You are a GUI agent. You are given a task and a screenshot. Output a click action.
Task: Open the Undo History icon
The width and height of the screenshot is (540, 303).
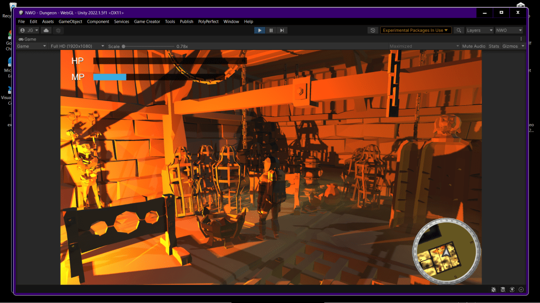coord(373,31)
